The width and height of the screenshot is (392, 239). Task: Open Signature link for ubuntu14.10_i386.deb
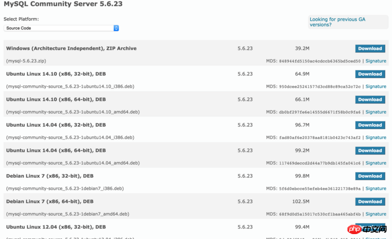click(376, 86)
